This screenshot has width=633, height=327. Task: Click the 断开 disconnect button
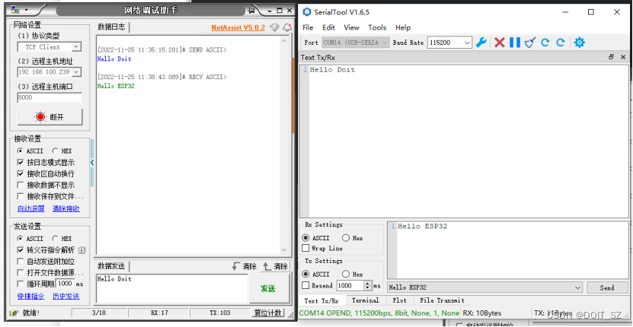(50, 117)
